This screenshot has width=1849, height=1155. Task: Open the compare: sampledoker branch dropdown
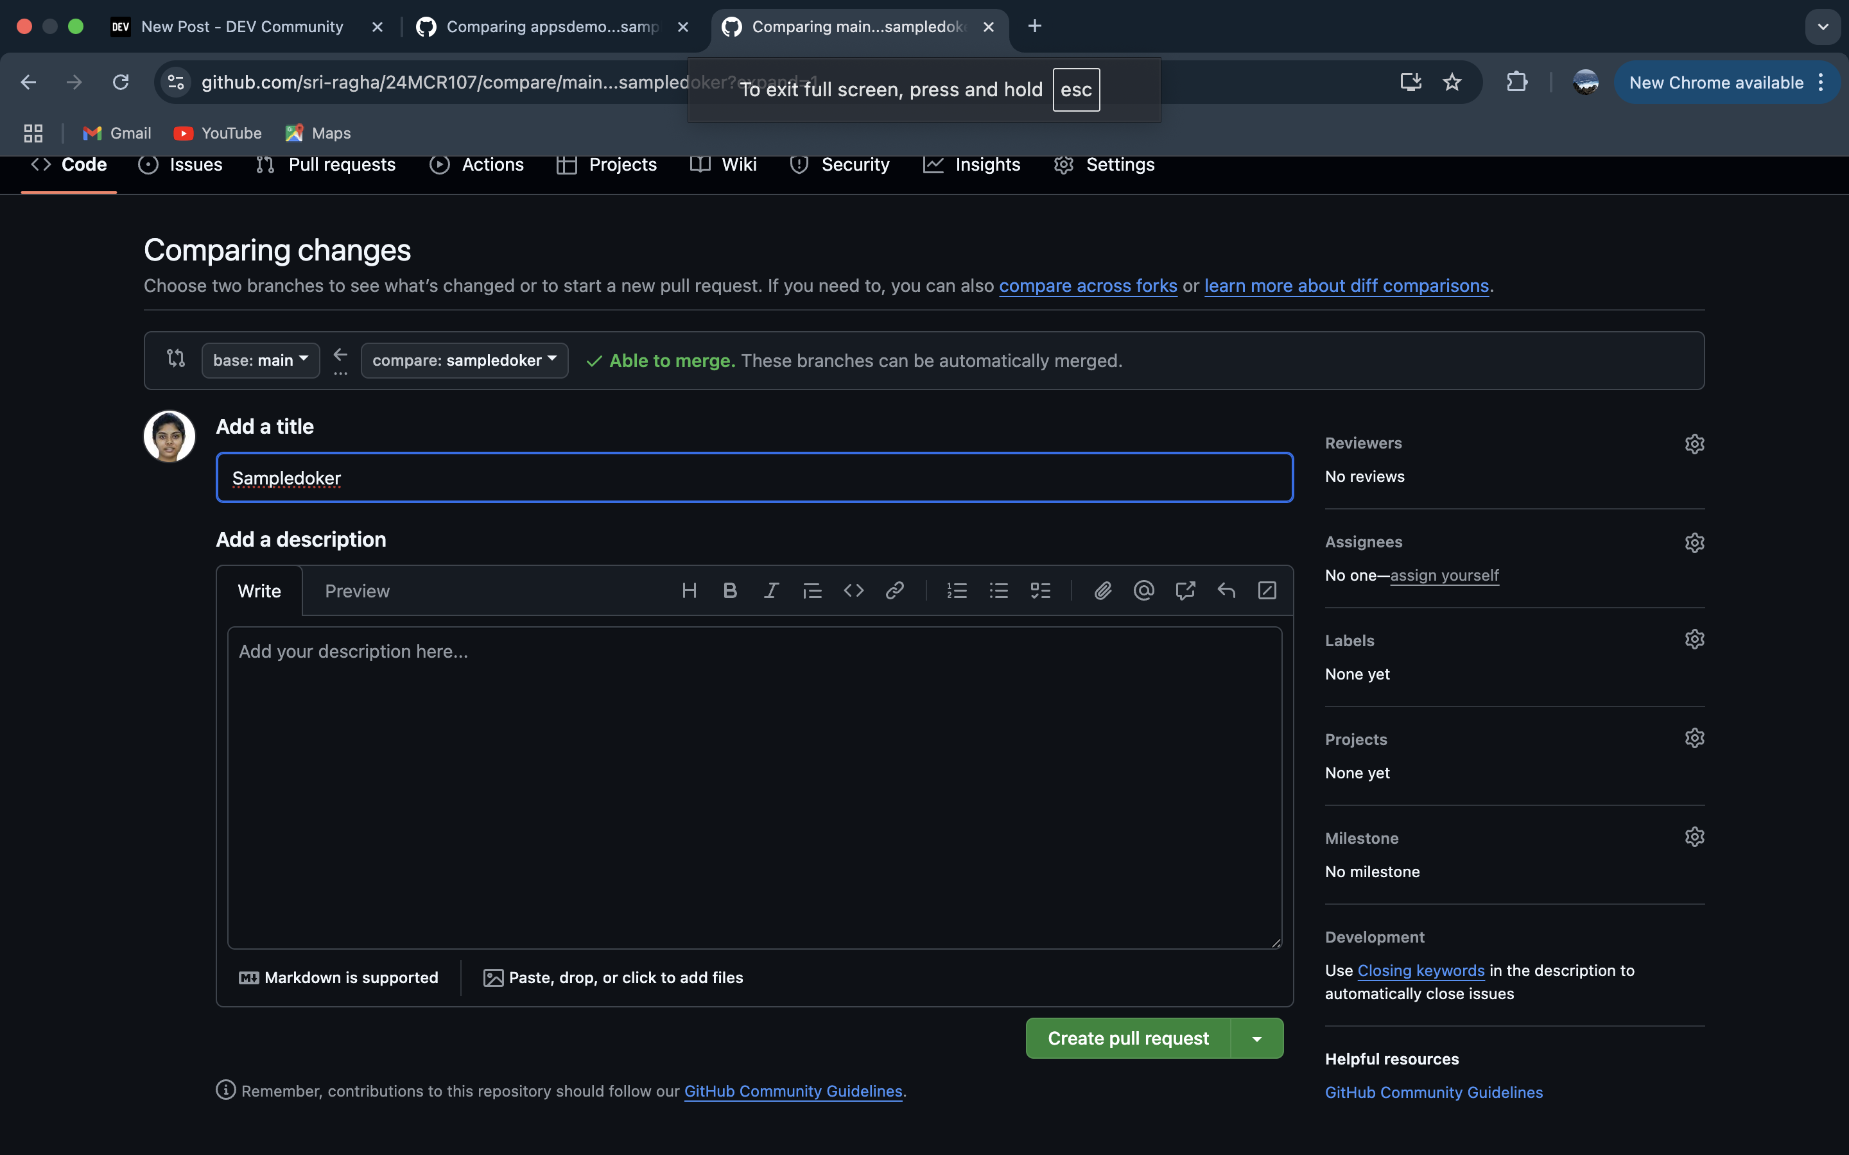point(465,360)
